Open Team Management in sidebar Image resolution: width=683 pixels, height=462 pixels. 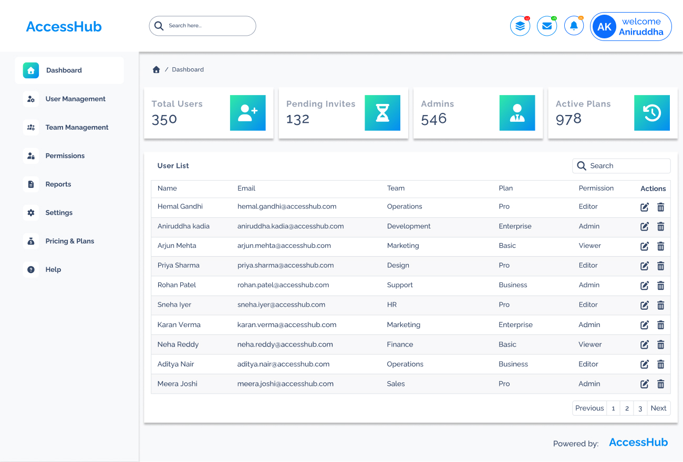coord(77,128)
